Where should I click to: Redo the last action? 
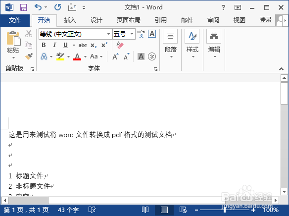click(58, 7)
